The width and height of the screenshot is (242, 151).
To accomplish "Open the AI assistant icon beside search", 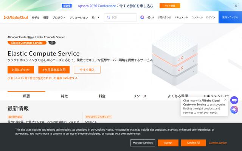I will coord(142,17).
